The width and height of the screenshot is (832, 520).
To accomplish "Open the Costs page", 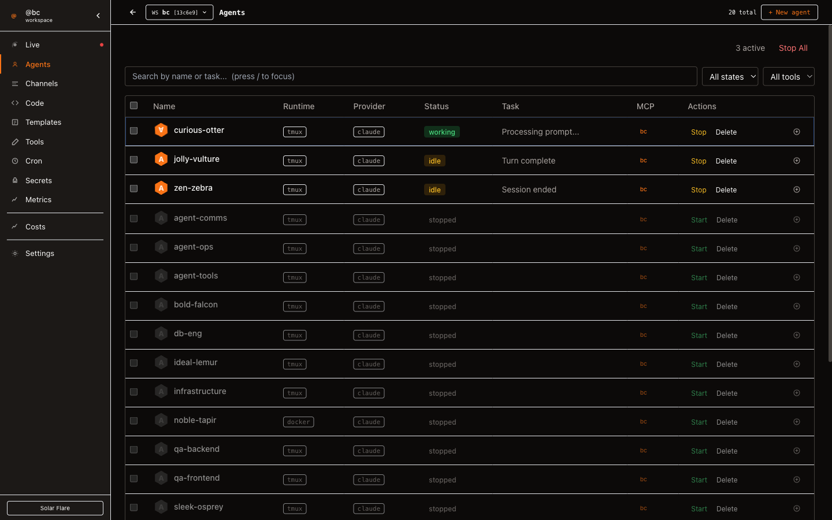I will point(55,226).
